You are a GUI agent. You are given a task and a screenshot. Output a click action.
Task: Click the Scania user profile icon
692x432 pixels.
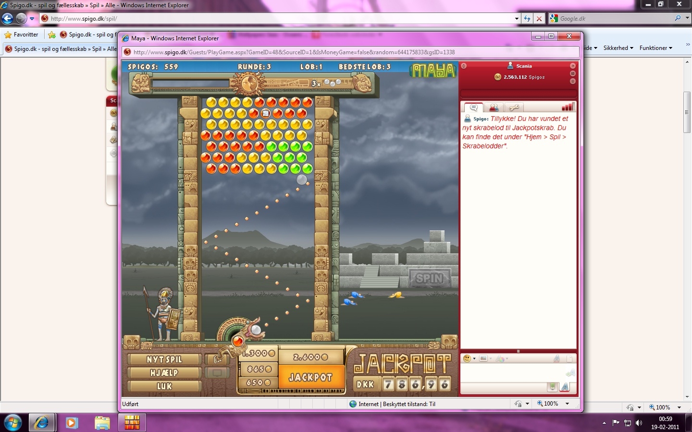click(x=510, y=66)
